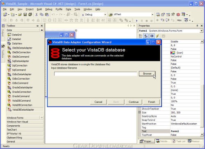Switch to the Resource View tab
The height and width of the screenshot is (149, 205).
[195, 141]
